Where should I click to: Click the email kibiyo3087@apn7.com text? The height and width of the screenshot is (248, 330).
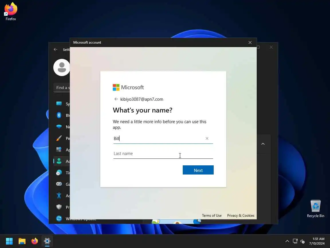142,99
